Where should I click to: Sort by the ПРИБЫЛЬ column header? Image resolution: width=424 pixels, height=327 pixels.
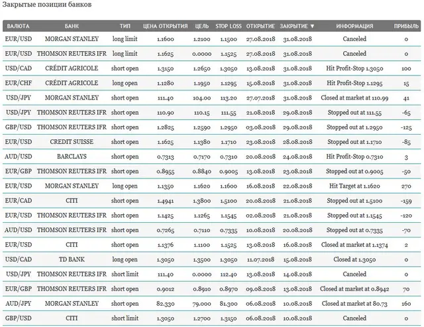pyautogui.click(x=406, y=27)
